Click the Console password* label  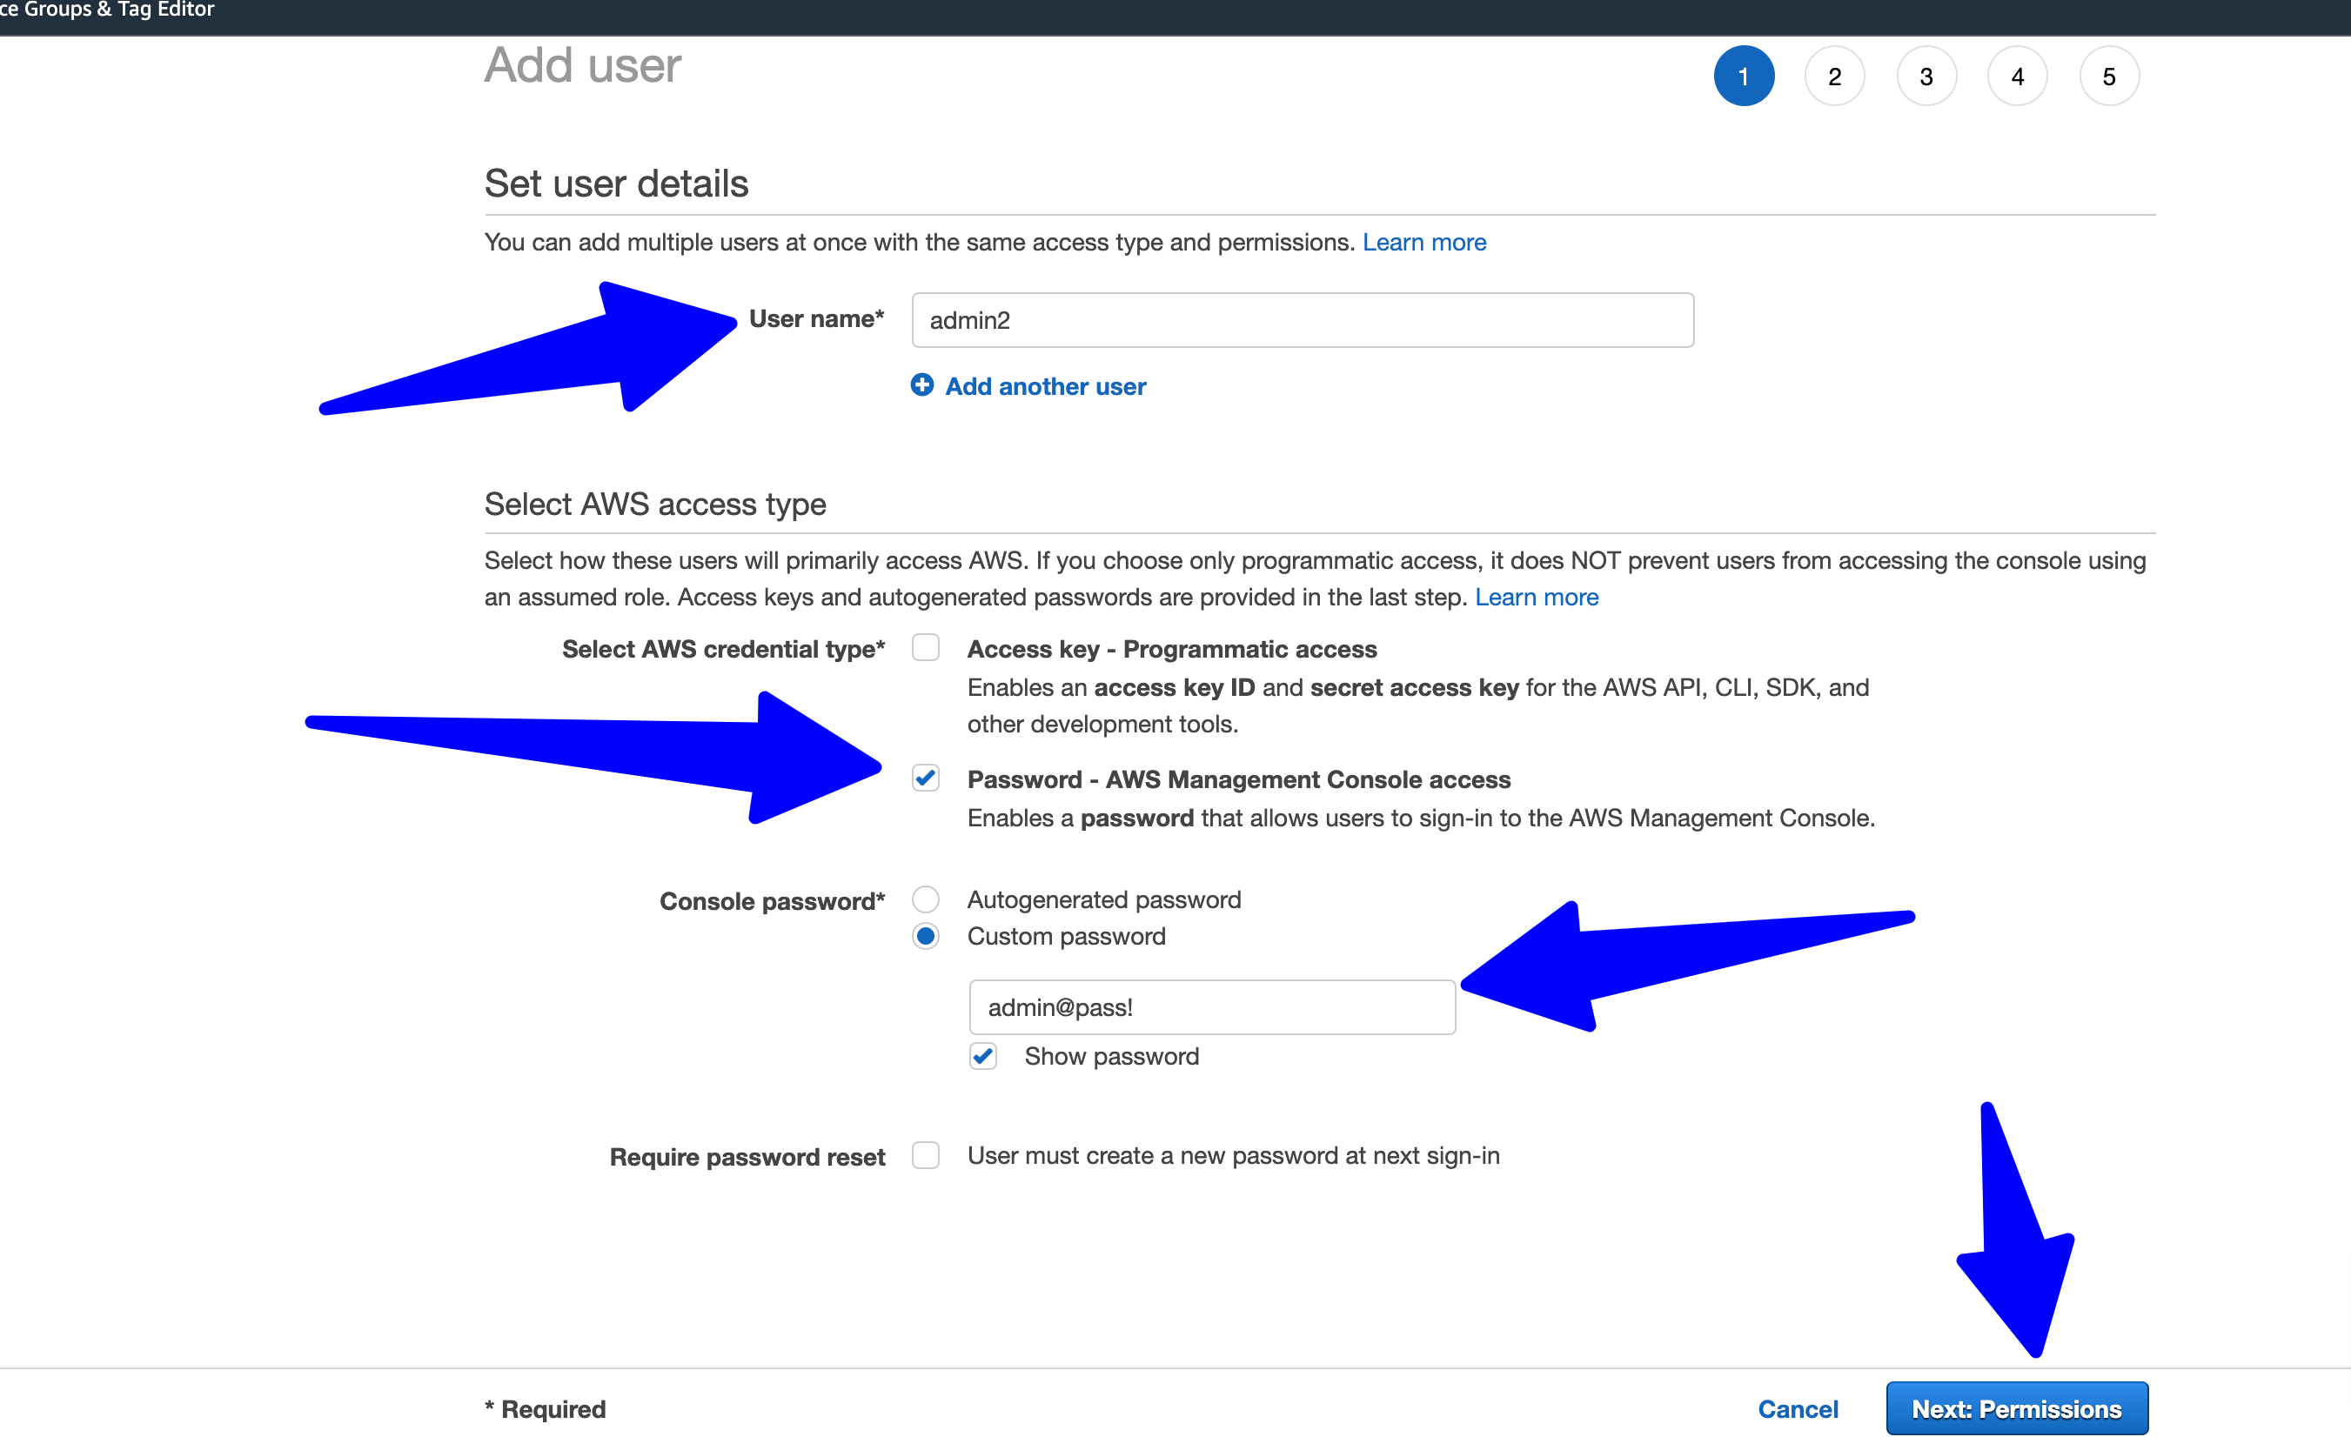point(772,901)
